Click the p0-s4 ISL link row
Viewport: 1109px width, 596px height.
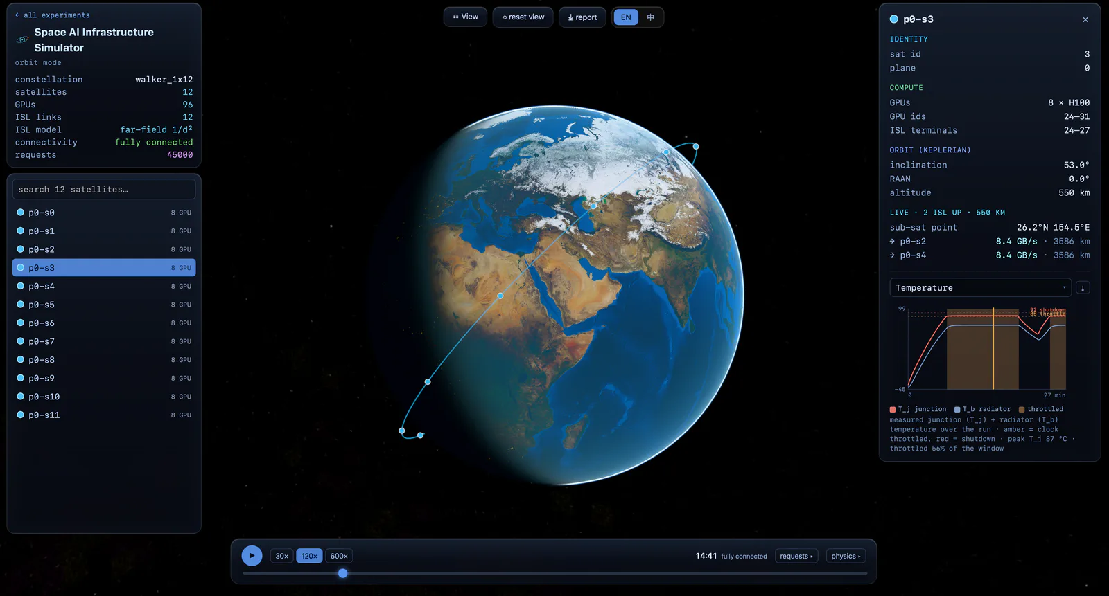(x=990, y=255)
